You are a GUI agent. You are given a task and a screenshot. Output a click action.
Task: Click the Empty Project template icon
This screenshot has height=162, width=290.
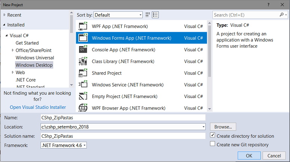tap(83, 96)
